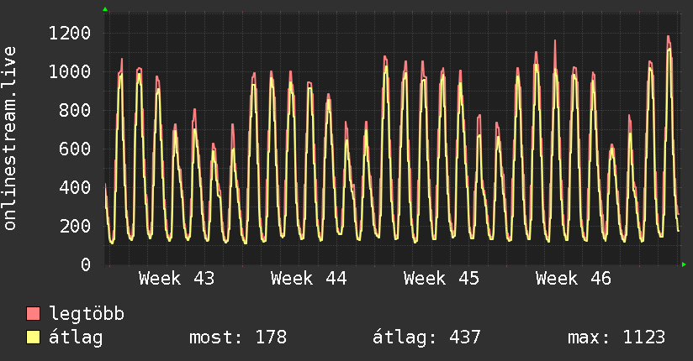Click the 400 y-axis tick label
693x361 pixels.
(x=75, y=187)
